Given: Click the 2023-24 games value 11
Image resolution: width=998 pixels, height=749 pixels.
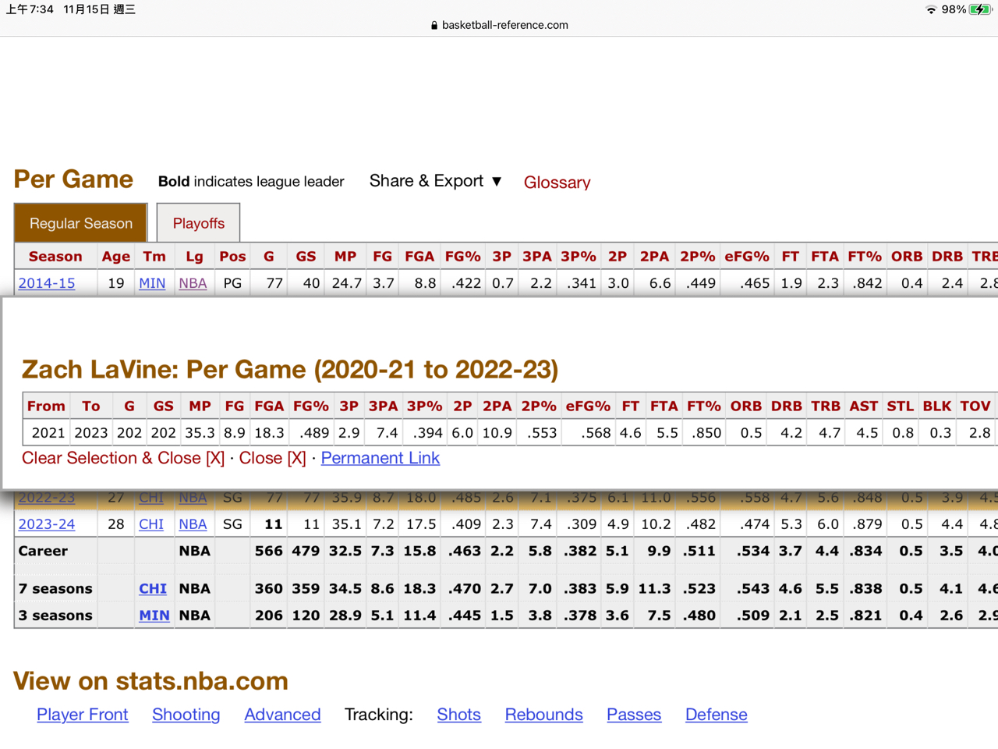Looking at the screenshot, I should tap(273, 524).
